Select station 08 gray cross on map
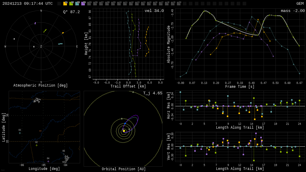 (x=64, y=154)
